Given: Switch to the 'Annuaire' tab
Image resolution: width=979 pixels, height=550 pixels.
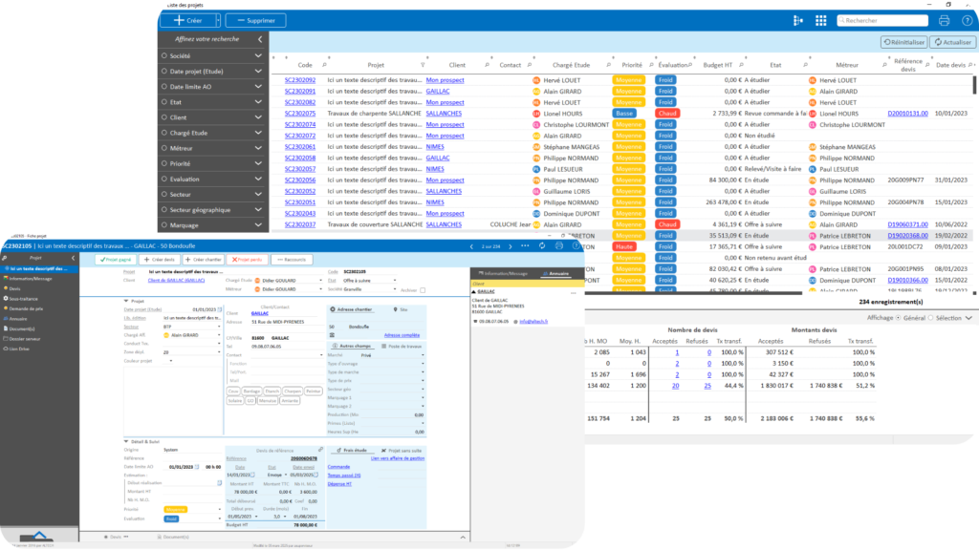Looking at the screenshot, I should click(556, 273).
